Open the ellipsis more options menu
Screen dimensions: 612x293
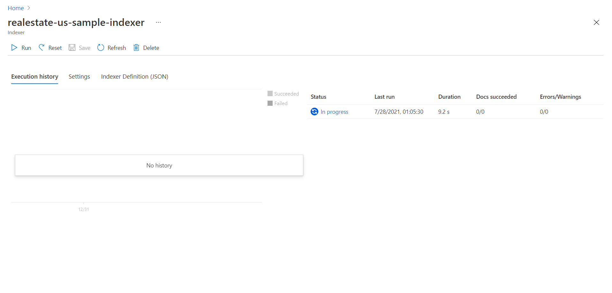[158, 22]
